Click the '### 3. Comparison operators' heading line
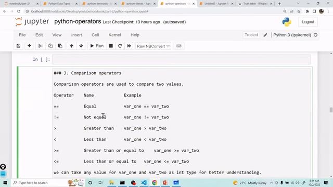333x187 pixels. [87, 73]
